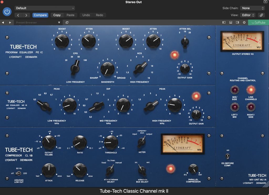Click the link chain icon
The width and height of the screenshot is (269, 195).
261,15
